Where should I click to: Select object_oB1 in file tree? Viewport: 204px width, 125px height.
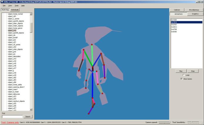12,16
